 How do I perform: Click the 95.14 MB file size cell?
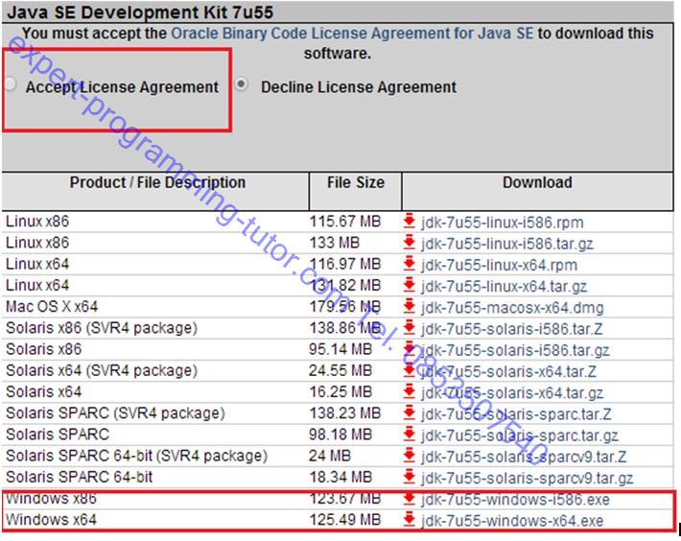(x=340, y=349)
